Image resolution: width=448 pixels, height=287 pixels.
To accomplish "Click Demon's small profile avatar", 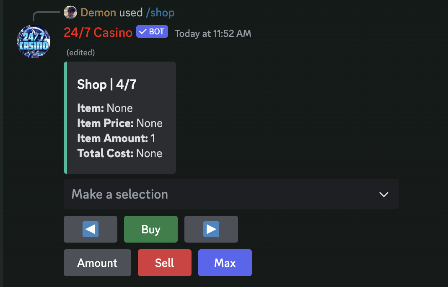I will point(70,12).
